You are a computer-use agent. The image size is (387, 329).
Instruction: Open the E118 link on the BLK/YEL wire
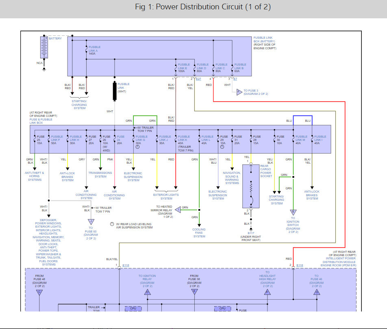(126, 265)
